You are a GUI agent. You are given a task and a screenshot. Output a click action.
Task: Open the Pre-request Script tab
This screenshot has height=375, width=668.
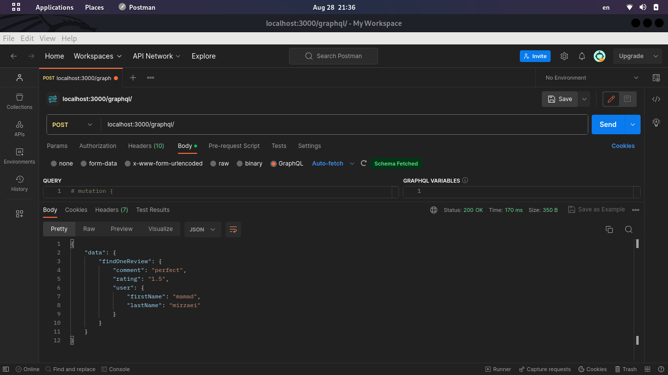pyautogui.click(x=234, y=146)
